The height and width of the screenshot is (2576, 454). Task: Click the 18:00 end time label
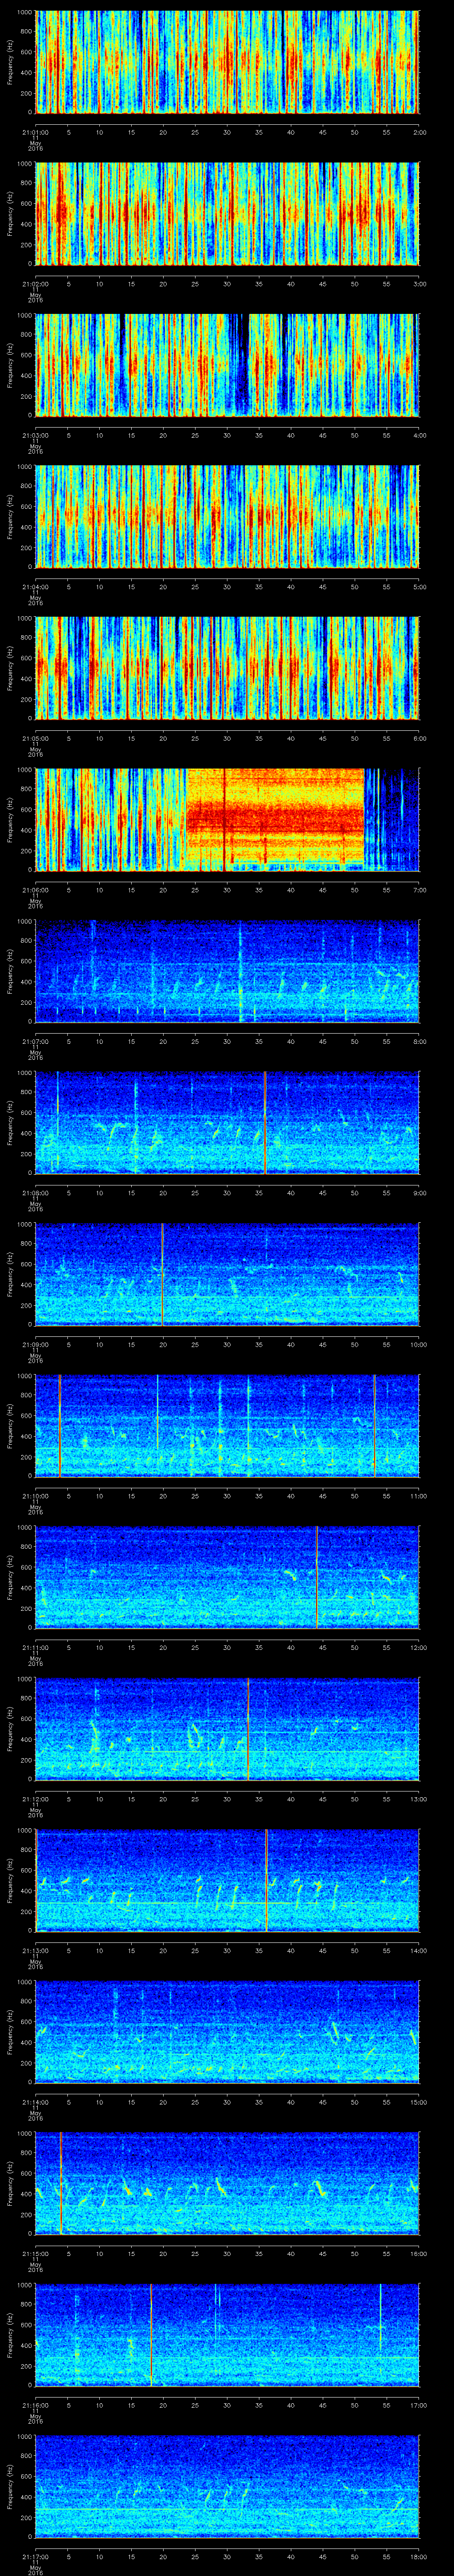(418, 2556)
